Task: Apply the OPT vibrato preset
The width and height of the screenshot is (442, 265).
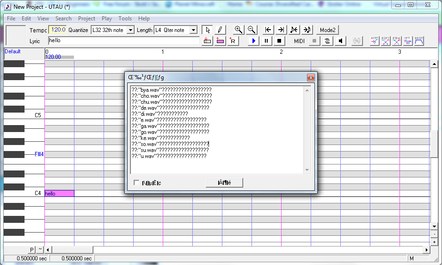Action: pos(407,41)
